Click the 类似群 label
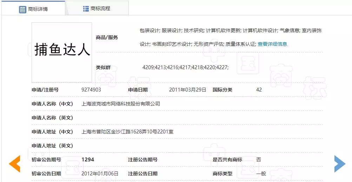 pyautogui.click(x=103, y=67)
